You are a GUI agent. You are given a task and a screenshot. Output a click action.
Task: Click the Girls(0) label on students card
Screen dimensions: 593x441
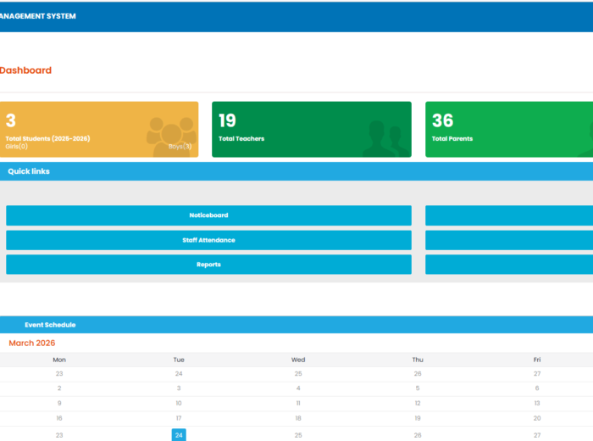click(17, 147)
